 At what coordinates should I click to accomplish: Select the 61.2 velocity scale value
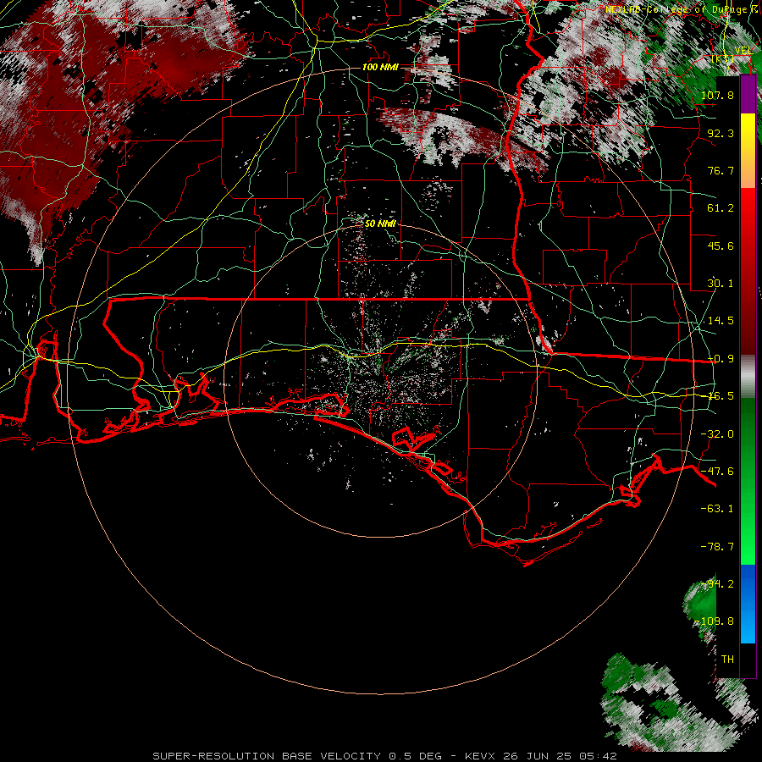coord(721,208)
